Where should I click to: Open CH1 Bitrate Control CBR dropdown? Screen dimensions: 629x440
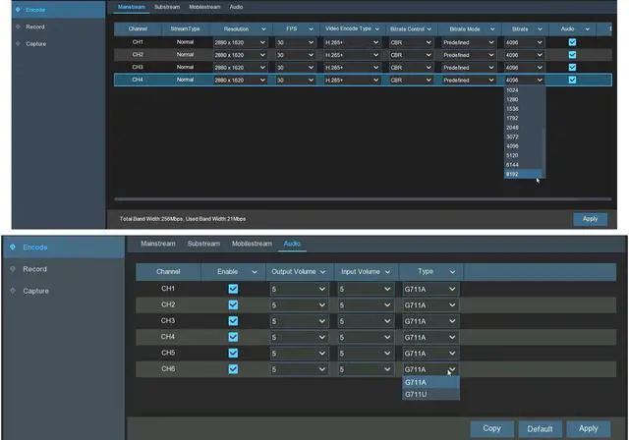point(411,42)
